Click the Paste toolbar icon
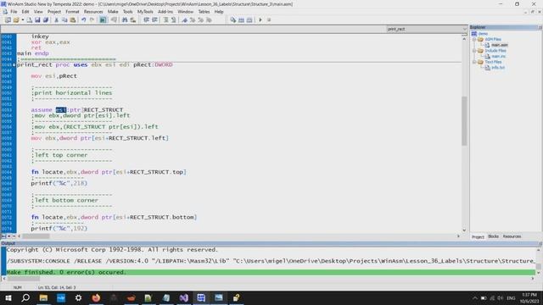Screen dimensions: 543x305 click(x=73, y=20)
